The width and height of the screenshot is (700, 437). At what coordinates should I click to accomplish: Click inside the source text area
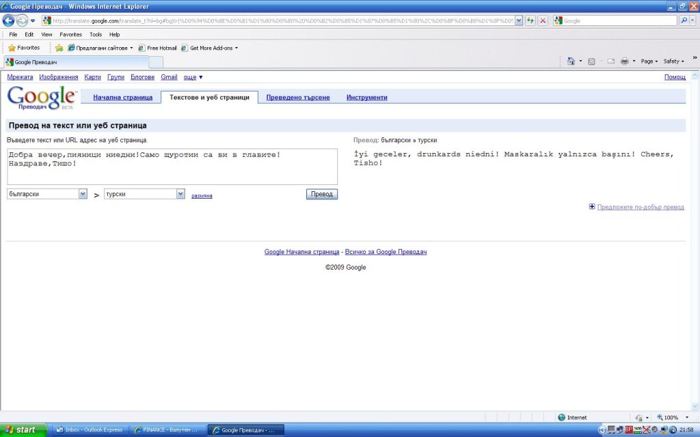(x=172, y=167)
